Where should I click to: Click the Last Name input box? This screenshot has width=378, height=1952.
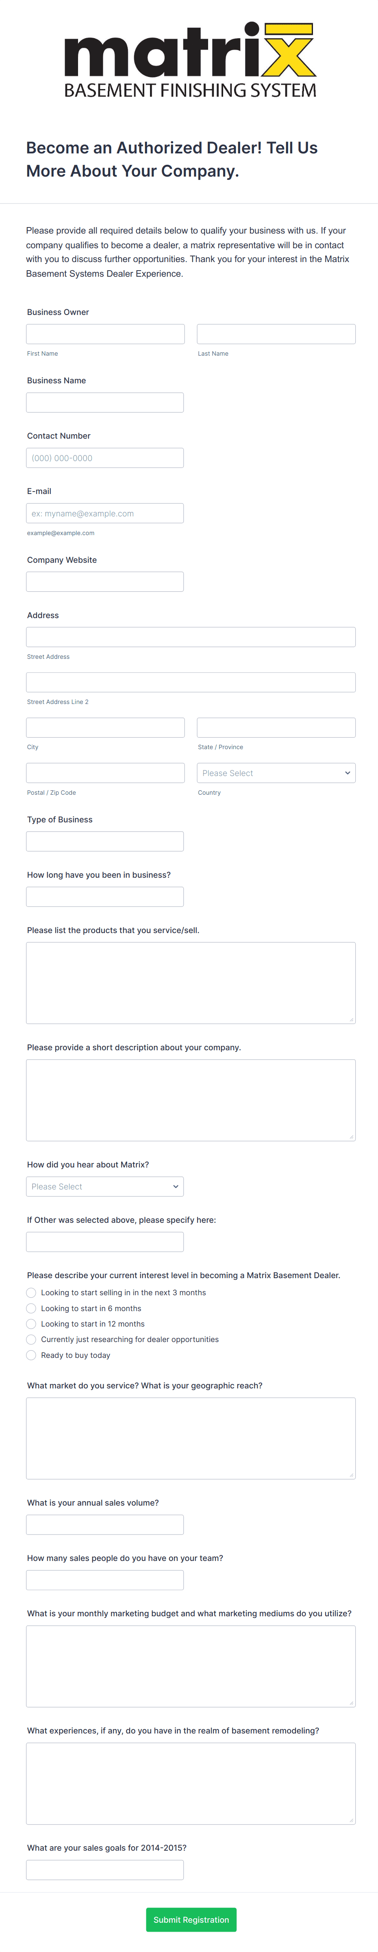(276, 333)
